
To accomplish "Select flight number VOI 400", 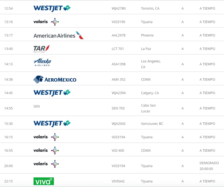I will tap(118, 151).
